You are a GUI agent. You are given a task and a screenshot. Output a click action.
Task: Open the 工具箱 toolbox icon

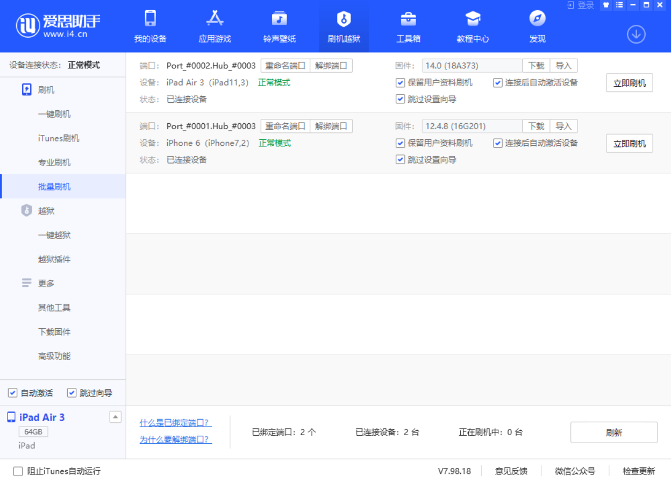coord(408,19)
